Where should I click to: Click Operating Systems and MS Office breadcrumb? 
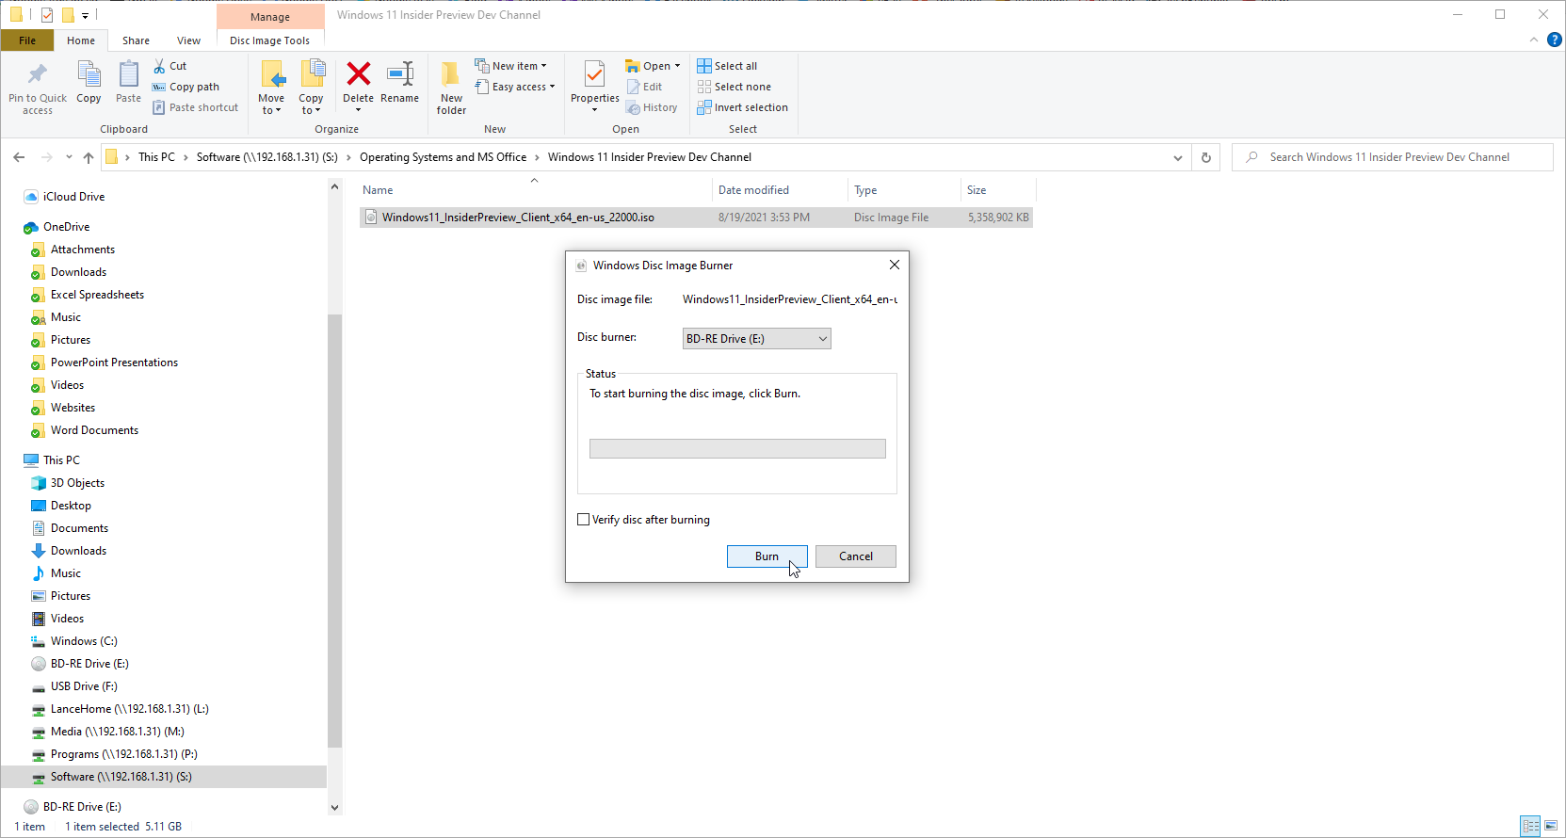pyautogui.click(x=443, y=157)
